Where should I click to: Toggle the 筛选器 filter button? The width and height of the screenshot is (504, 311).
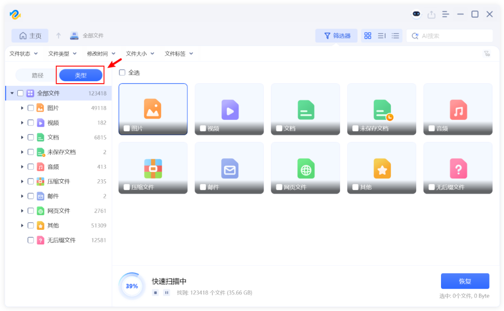[x=336, y=35]
